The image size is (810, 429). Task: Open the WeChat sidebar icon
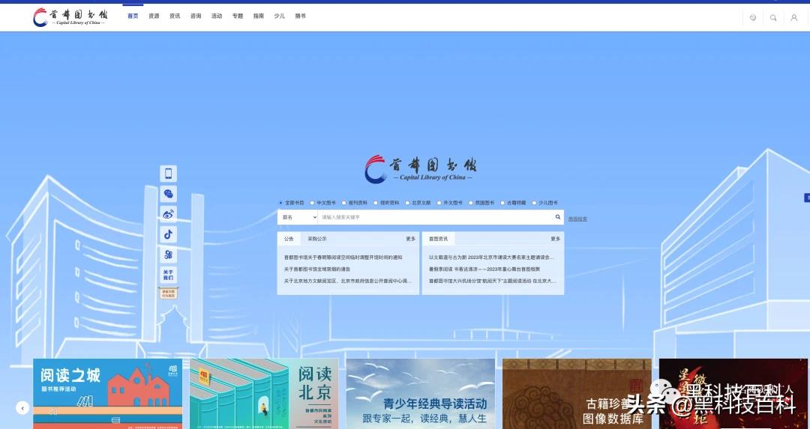(x=169, y=194)
